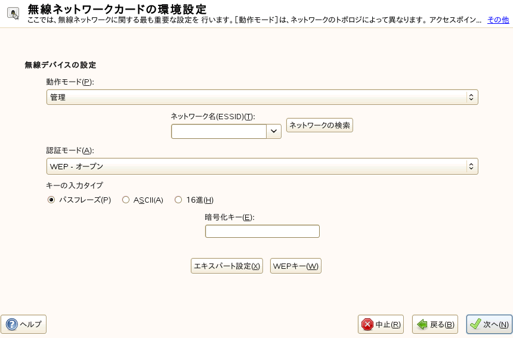
Task: Click the green back arrow icon
Action: click(x=422, y=324)
